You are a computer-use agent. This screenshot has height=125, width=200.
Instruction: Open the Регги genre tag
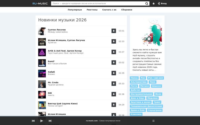click(x=134, y=86)
